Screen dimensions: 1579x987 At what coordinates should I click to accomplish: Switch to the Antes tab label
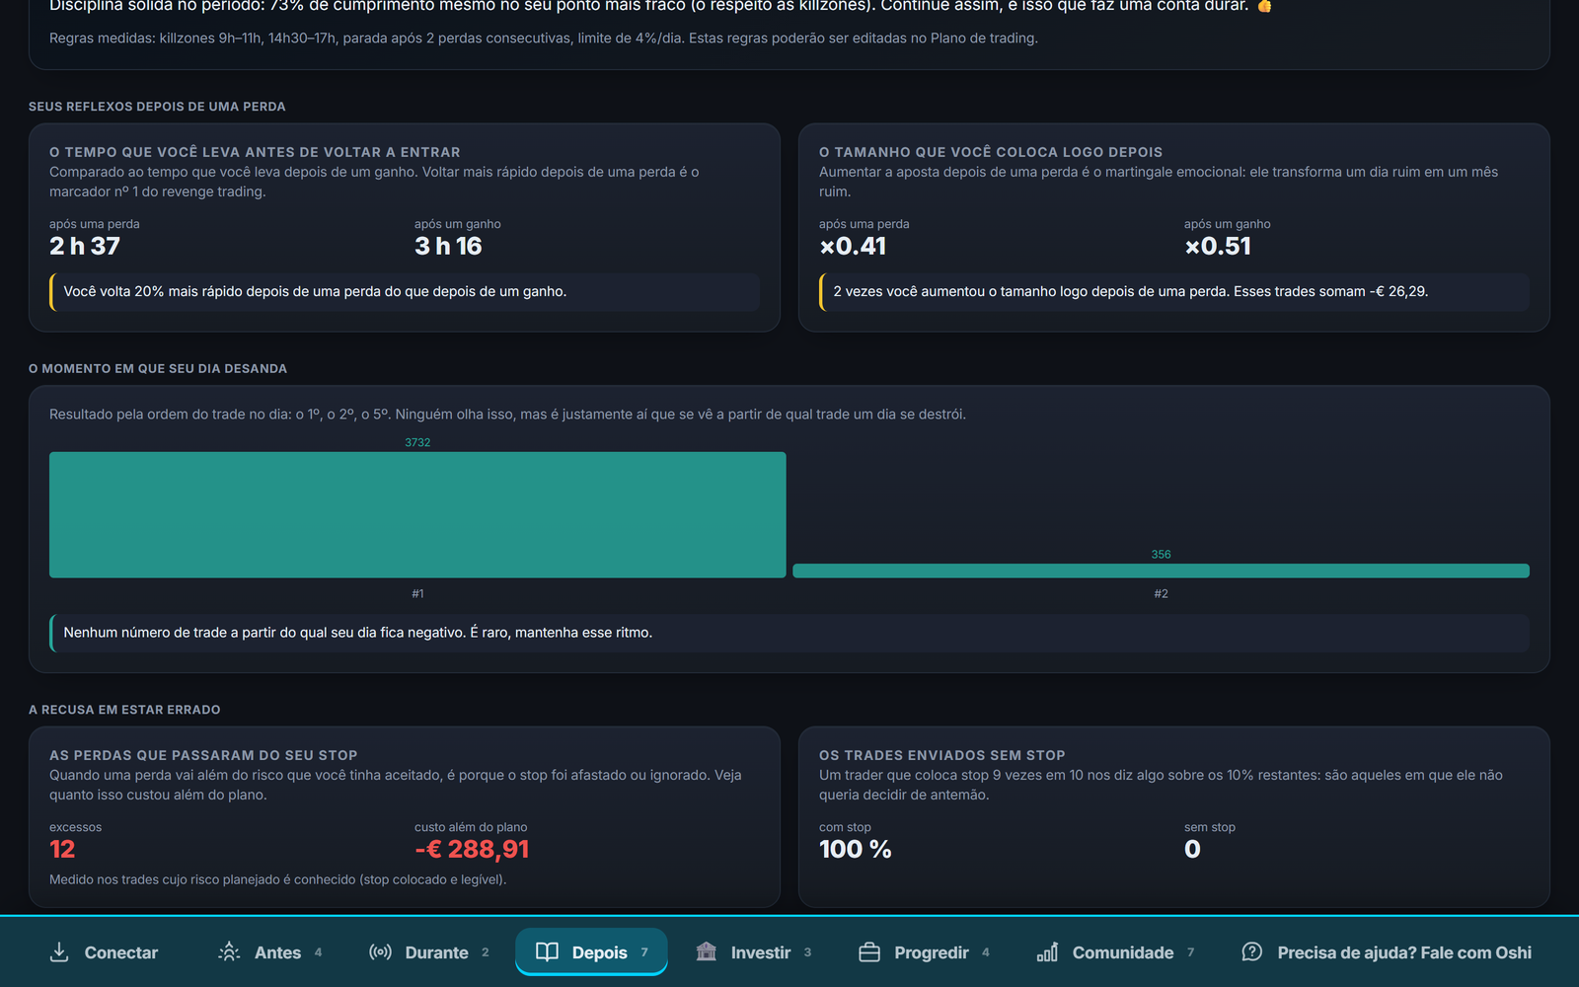point(277,952)
